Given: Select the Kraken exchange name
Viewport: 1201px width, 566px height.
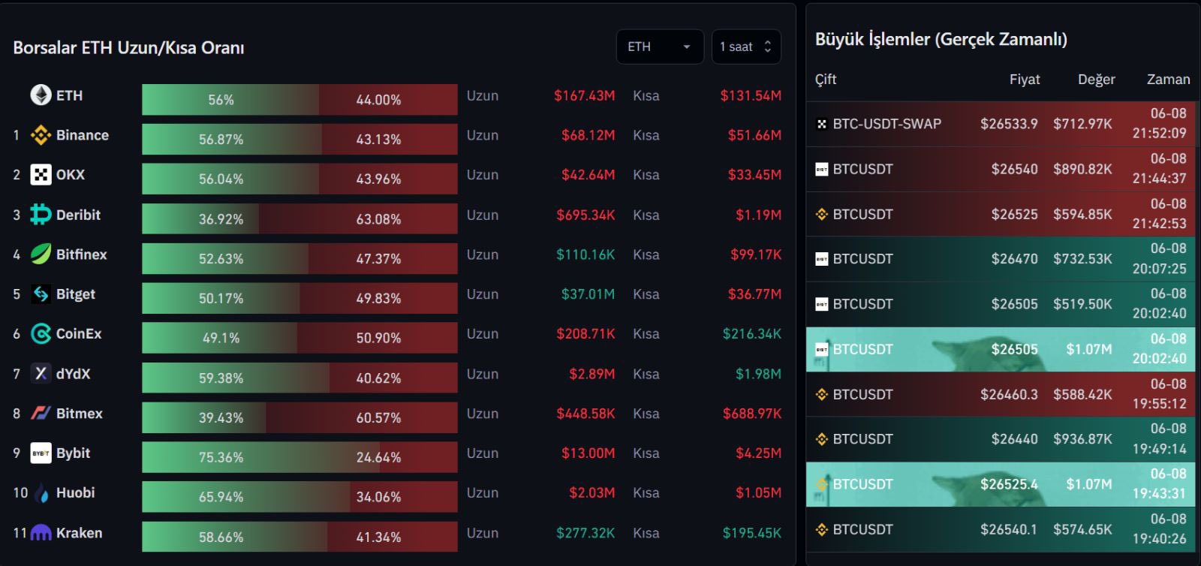Looking at the screenshot, I should [x=79, y=533].
